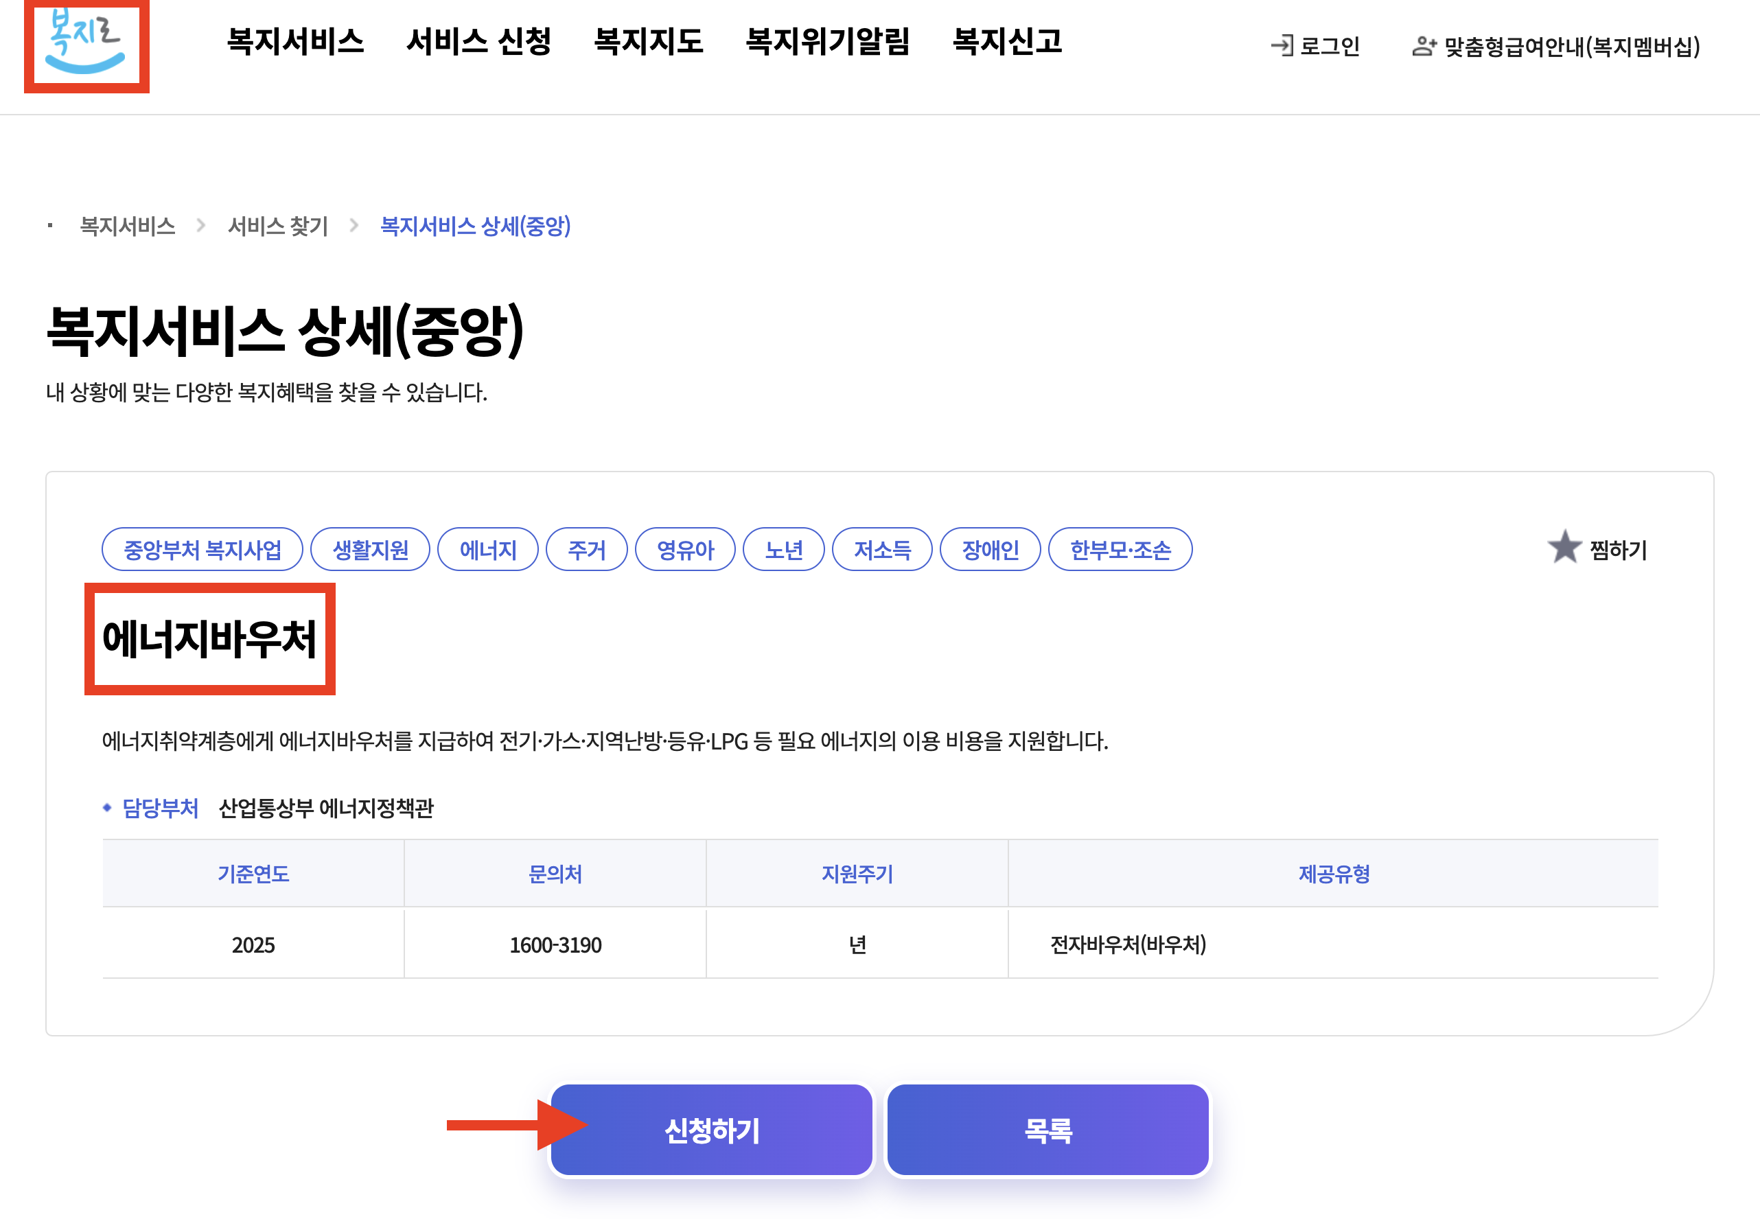
Task: Click the 맞춤형급여안내 person icon
Action: tap(1423, 46)
